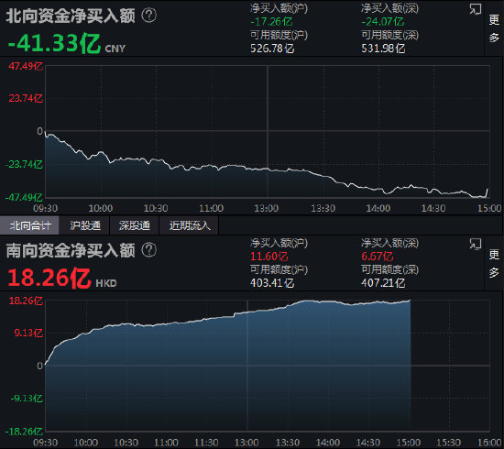Viewport: 504px width, 449px height.
Task: Click southbound 净买入额(深) value 6.67亿
Action: pyautogui.click(x=377, y=257)
